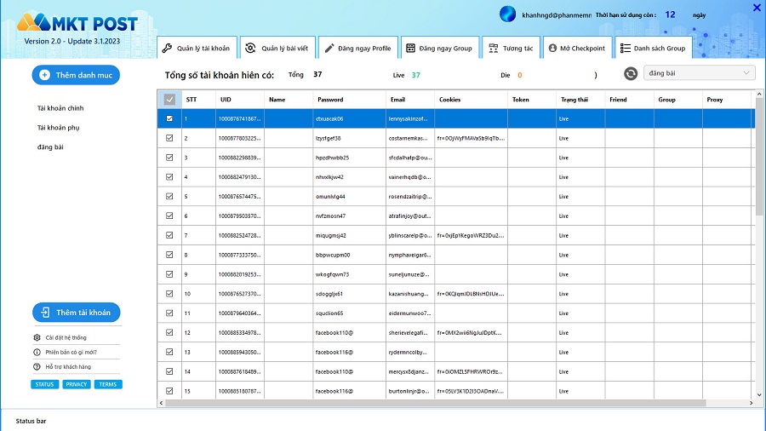Click the wrench icon on Quản lý tài khoản
The image size is (766, 431).
point(168,49)
